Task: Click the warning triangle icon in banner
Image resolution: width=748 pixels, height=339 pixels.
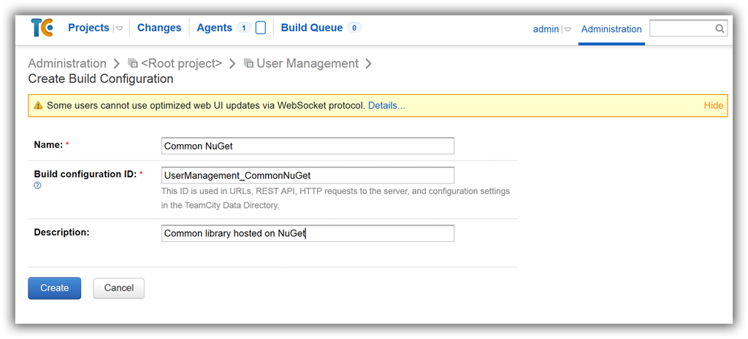Action: (39, 106)
